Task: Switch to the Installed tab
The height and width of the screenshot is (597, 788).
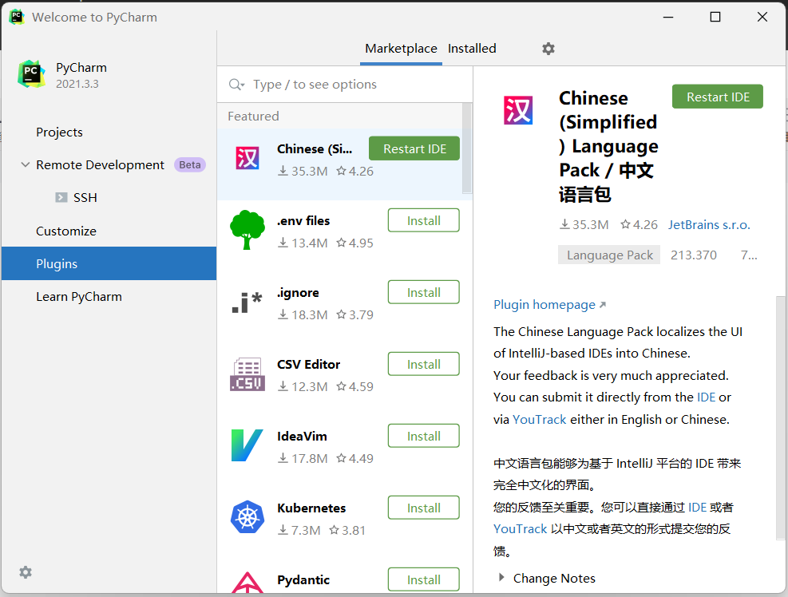Action: click(x=472, y=49)
